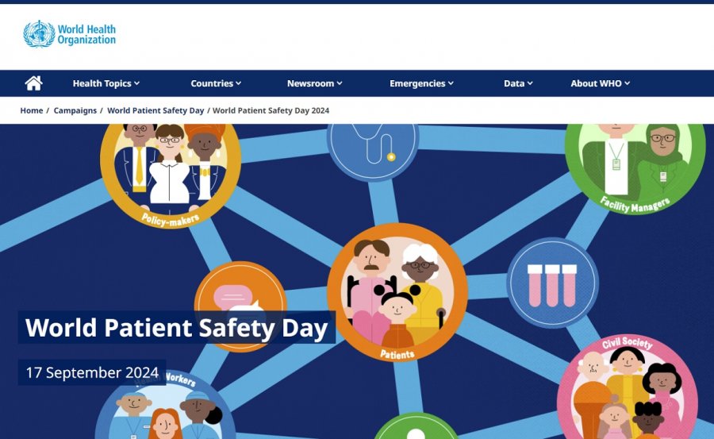Click the World Patient Safety Day banner title
Screen dimensions: 714x439
click(177, 327)
